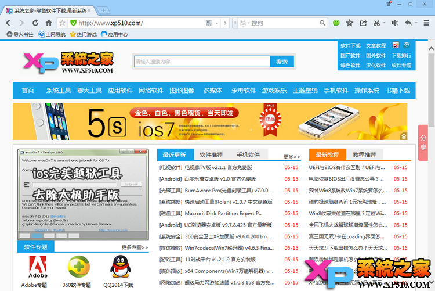This screenshot has width=435, height=291.
Task: Click the browser forward arrow
Action: click(x=21, y=23)
